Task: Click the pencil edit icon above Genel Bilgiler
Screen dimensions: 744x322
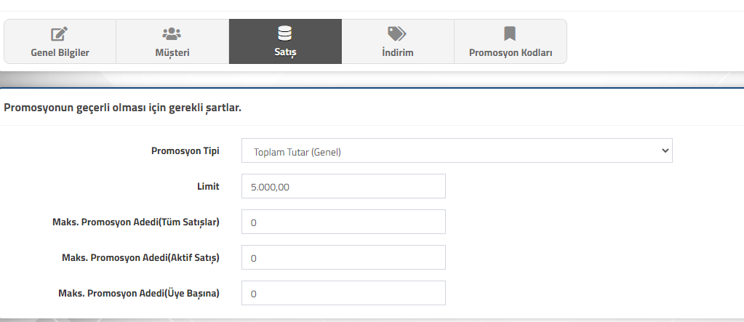Action: [60, 33]
